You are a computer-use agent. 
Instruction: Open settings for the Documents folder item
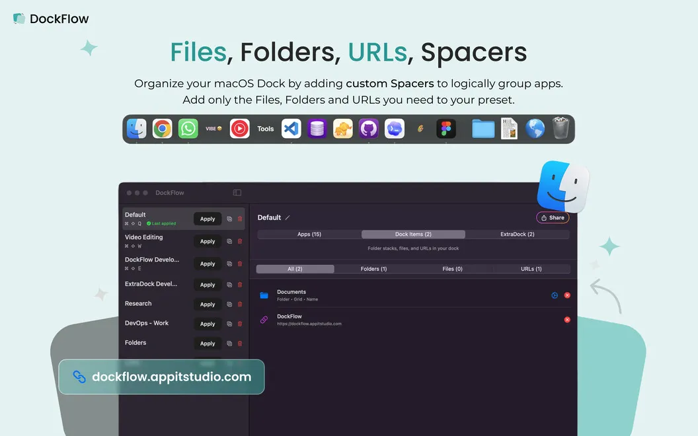click(554, 295)
